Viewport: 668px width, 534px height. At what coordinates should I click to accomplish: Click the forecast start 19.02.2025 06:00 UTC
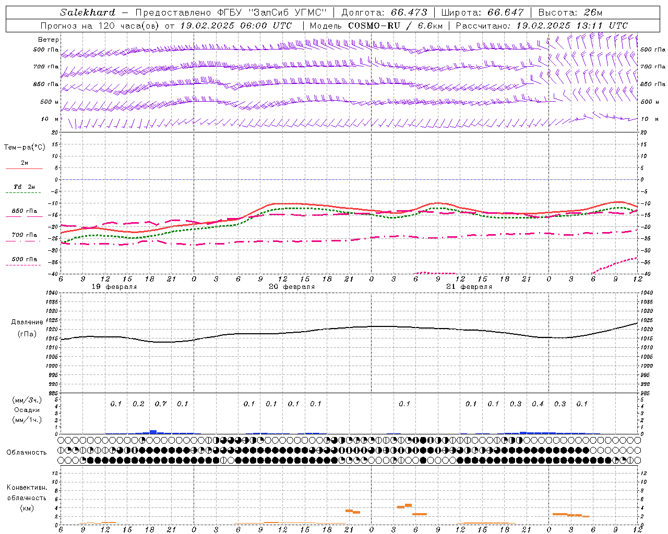click(236, 26)
